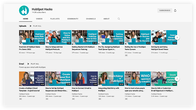196x110 pixels.
Task: Click the '30K views • 3 years ago' text
Action: 27,96
